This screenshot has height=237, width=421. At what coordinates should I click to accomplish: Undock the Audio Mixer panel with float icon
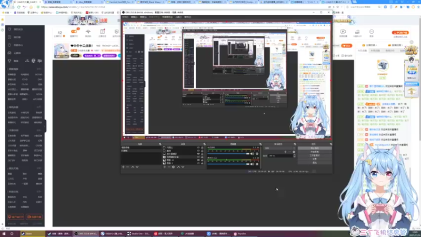[260, 144]
